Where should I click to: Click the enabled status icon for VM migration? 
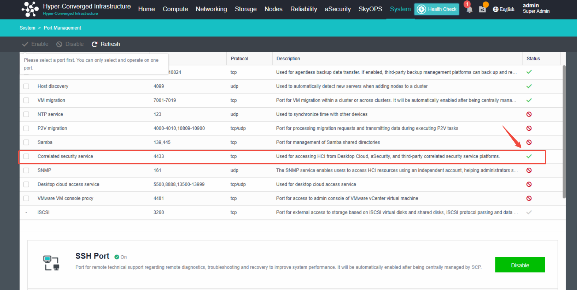pyautogui.click(x=529, y=100)
